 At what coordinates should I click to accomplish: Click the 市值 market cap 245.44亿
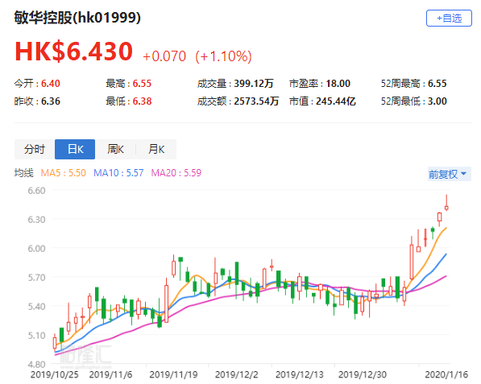tap(336, 101)
